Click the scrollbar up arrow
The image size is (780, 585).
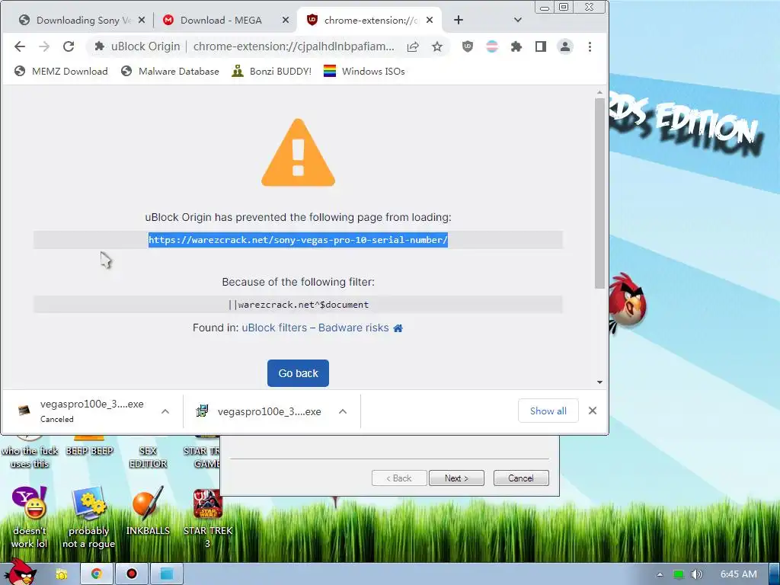pos(600,92)
